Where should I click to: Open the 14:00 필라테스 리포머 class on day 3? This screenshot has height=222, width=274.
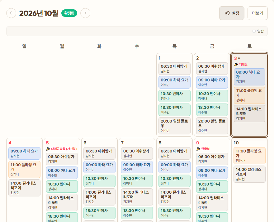click(249, 114)
